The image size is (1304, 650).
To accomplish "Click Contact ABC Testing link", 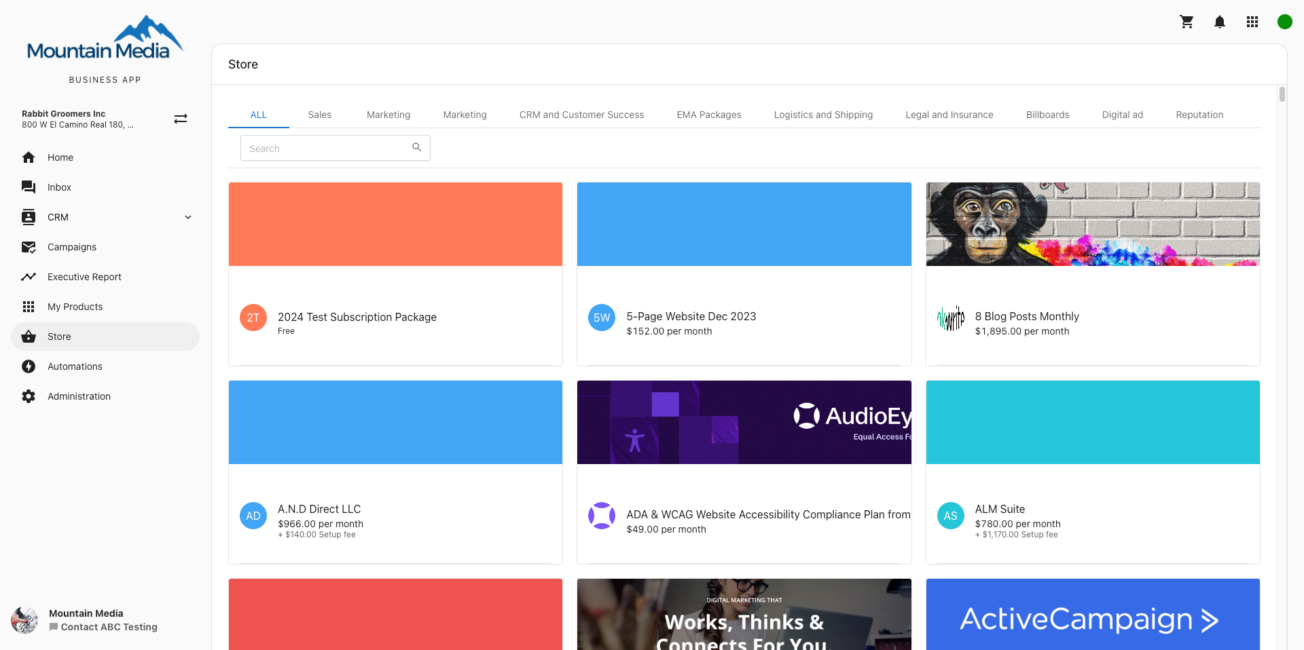I will click(x=109, y=627).
